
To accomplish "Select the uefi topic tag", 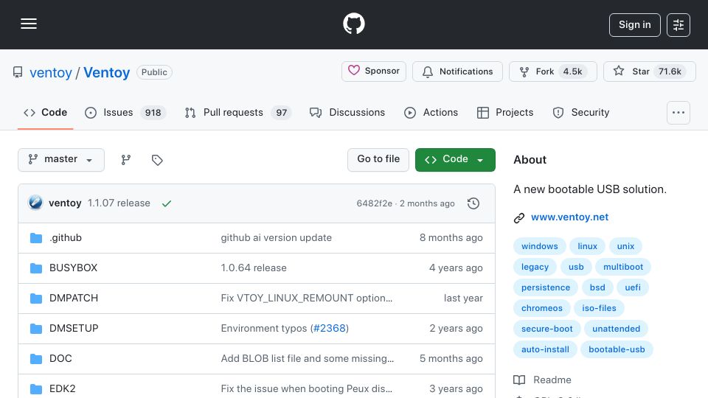I will pos(633,288).
